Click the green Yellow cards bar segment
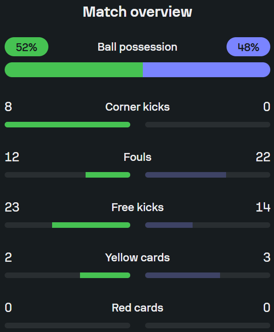This screenshot has height=332, width=274. (105, 275)
